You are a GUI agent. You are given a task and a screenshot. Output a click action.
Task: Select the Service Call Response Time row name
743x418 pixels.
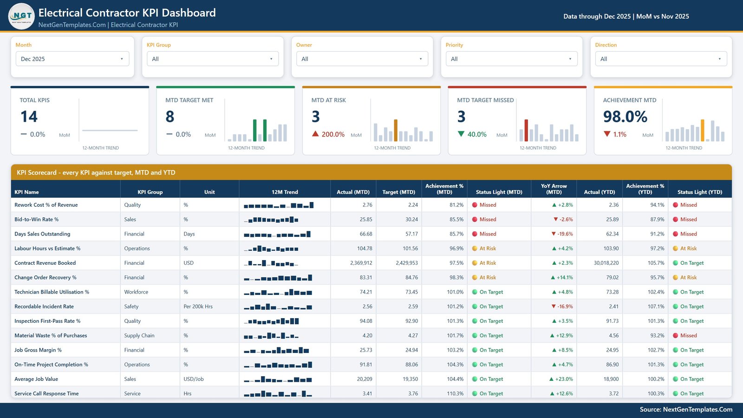[46, 393]
